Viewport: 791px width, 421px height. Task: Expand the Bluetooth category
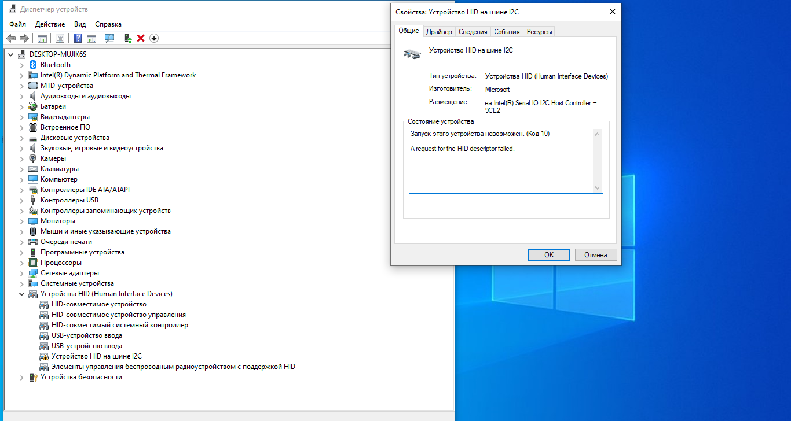(x=21, y=65)
